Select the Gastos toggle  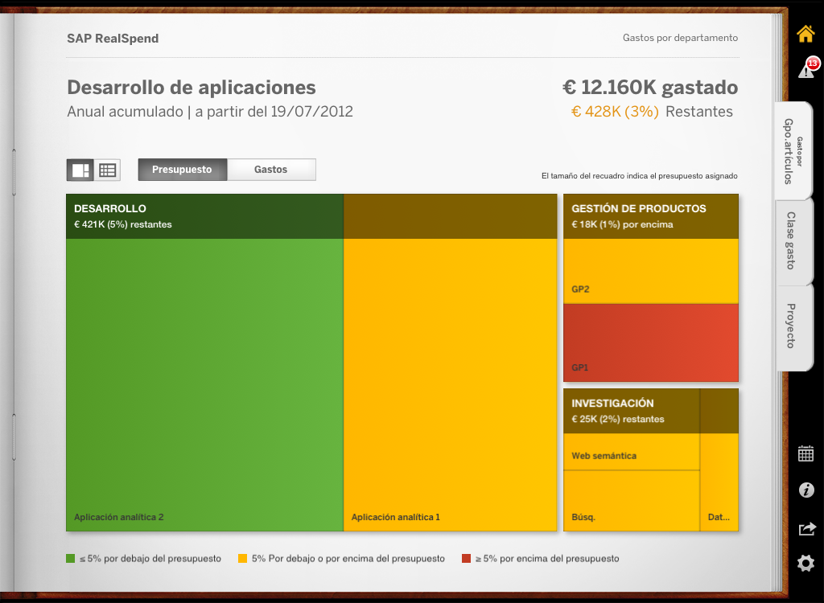pyautogui.click(x=271, y=170)
